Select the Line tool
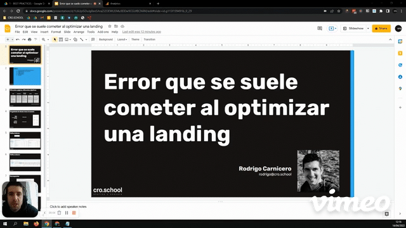Screen dimensions: 406x228 [x=82, y=39]
